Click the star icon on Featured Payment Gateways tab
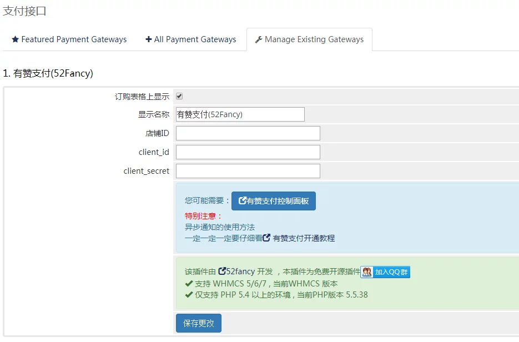The height and width of the screenshot is (342, 519). click(16, 39)
